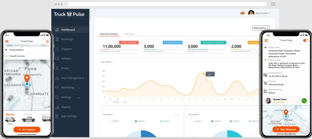Click the Truck Pulse logo in sidebar

coord(69,14)
